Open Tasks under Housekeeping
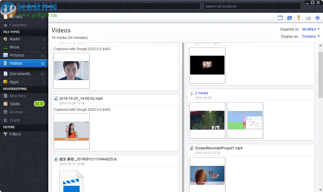Viewport: 323px width, 192px height. tap(15, 104)
